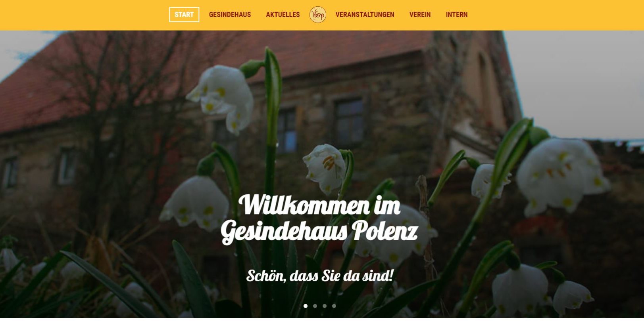Screen dimensions: 644x321
Task: Select the first active slider dot
Action: click(305, 306)
